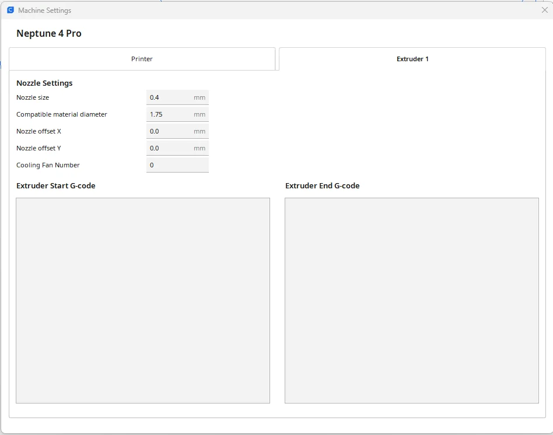Click the Nozzle offset Y field
The image size is (553, 435).
[x=177, y=148]
